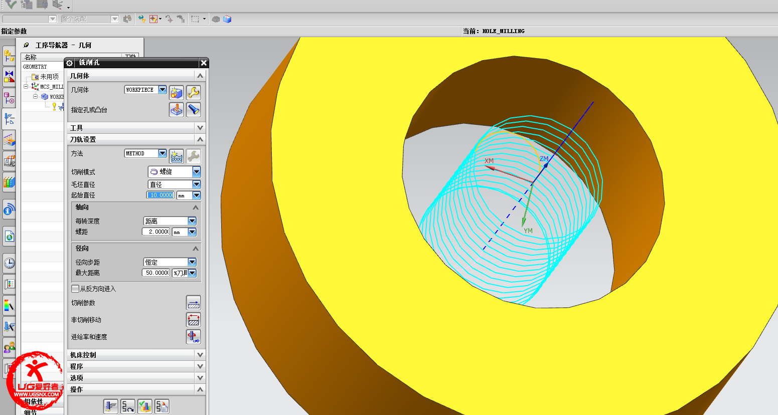Collapse the 刀轨设置 section
Image resolution: width=778 pixels, height=415 pixels.
[x=200, y=139]
